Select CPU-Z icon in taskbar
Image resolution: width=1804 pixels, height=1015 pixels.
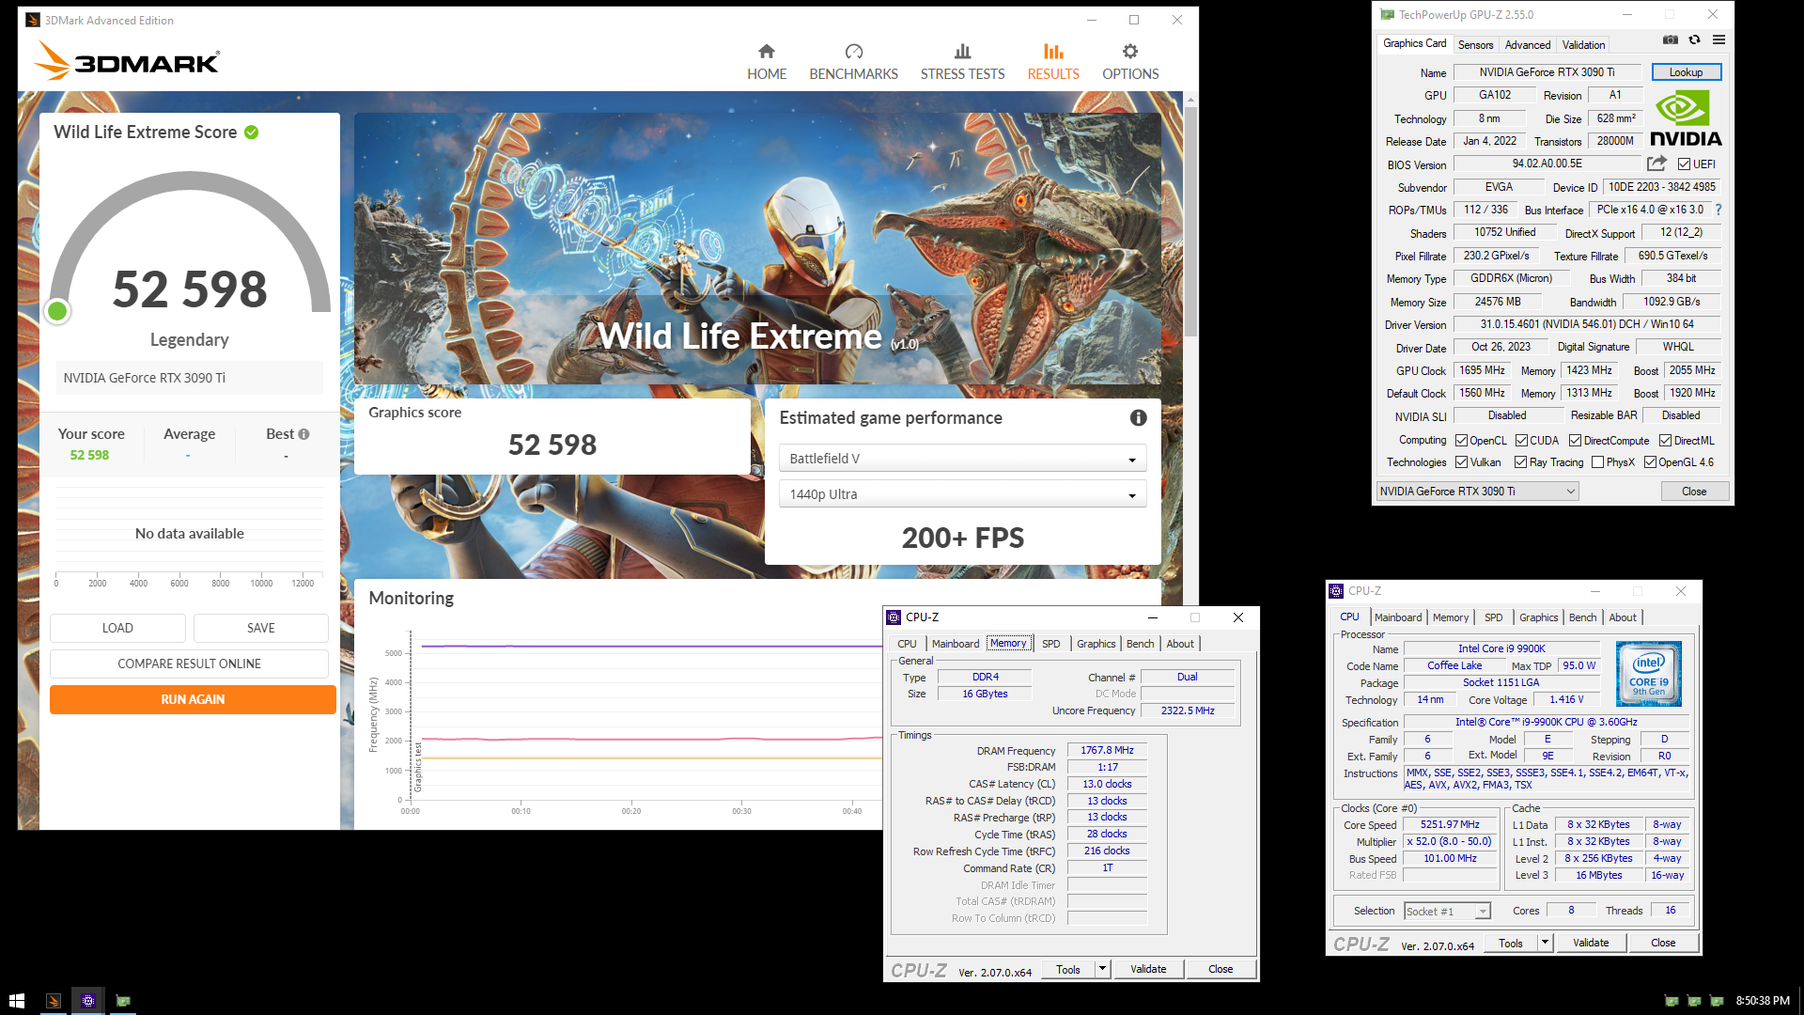[x=88, y=1001]
